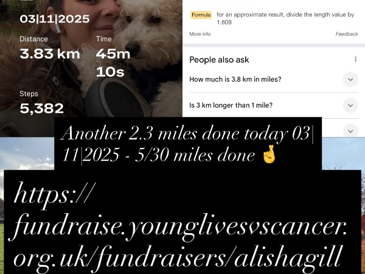365x274 pixels.
Task: Tap the 3.83 km distance value
Action: (50, 54)
